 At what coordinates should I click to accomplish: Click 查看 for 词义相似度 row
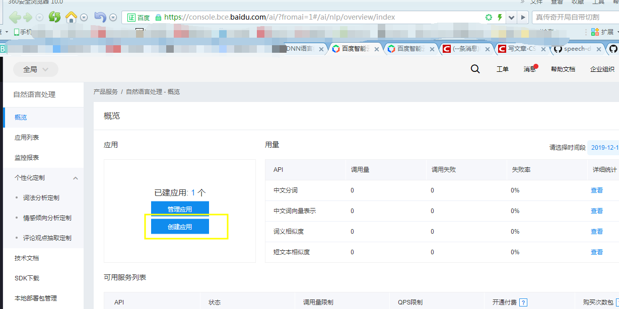[597, 232]
